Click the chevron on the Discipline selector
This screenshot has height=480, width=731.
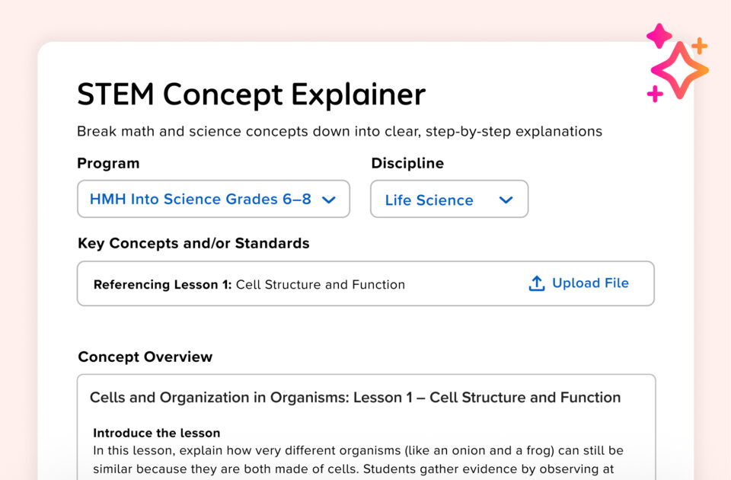coord(506,200)
